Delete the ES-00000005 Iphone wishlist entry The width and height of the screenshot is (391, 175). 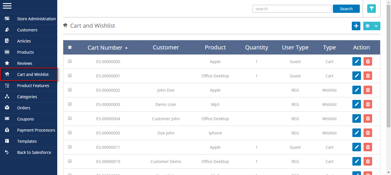coord(368,133)
